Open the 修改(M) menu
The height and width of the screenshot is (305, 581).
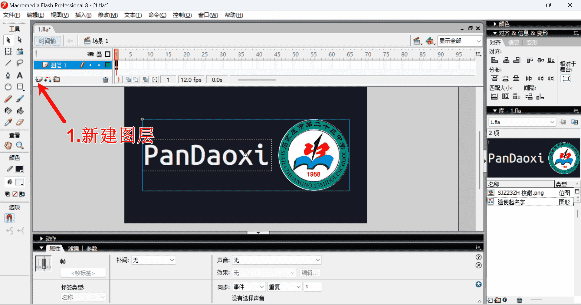tap(108, 15)
